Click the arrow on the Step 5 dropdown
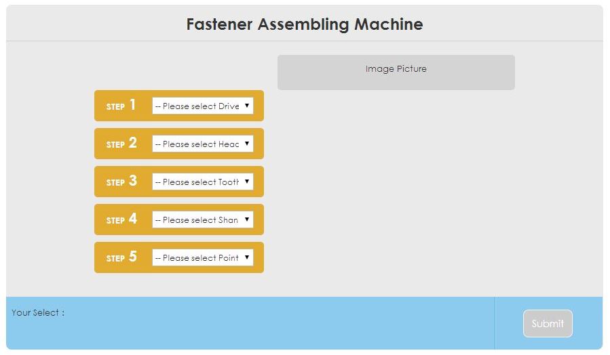 tap(247, 257)
